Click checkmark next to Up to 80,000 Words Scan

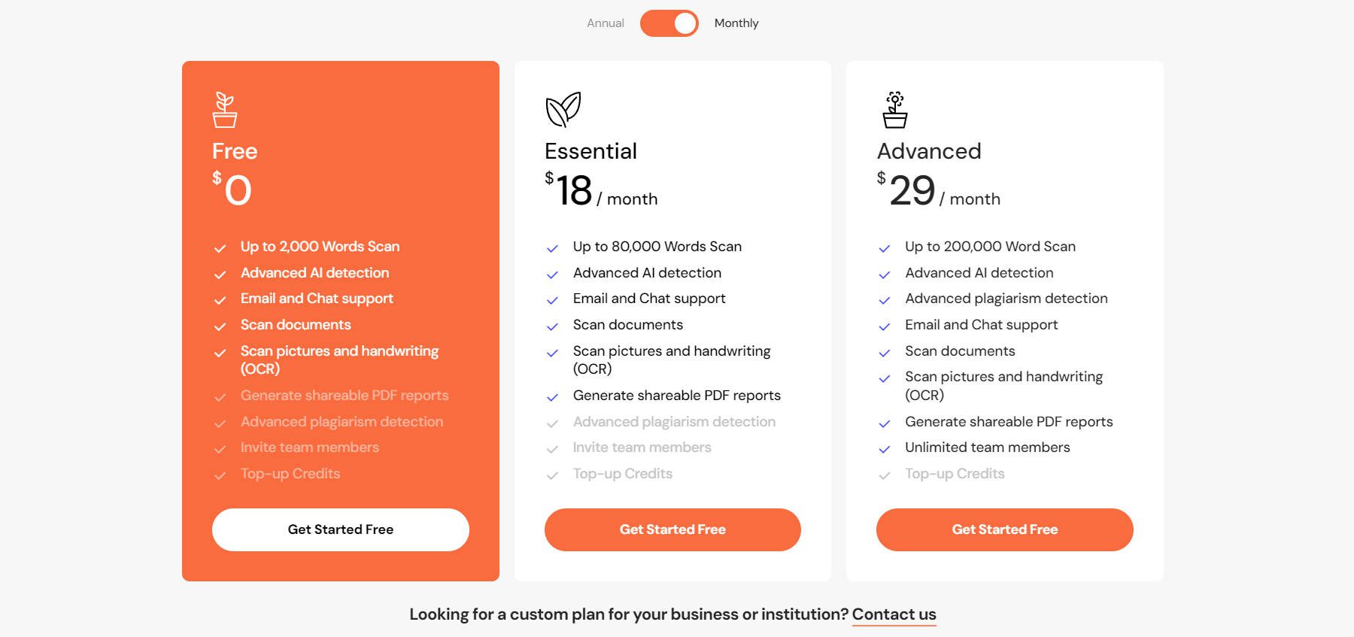(552, 248)
